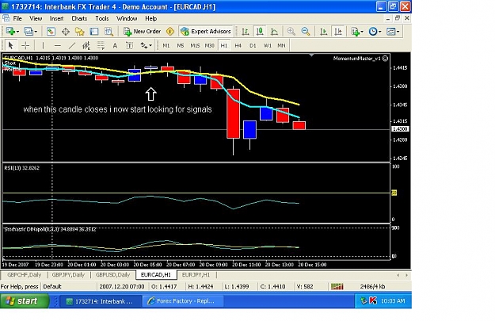Open the Tools menu

[x=102, y=18]
